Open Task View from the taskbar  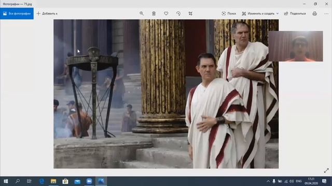[x=29, y=181]
